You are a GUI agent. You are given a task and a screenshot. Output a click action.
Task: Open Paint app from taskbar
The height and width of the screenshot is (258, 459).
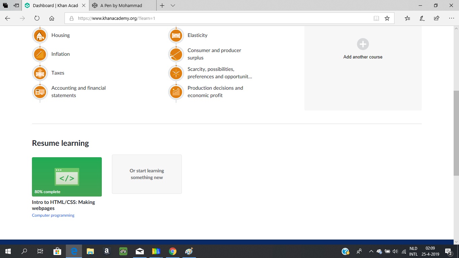coord(189,251)
